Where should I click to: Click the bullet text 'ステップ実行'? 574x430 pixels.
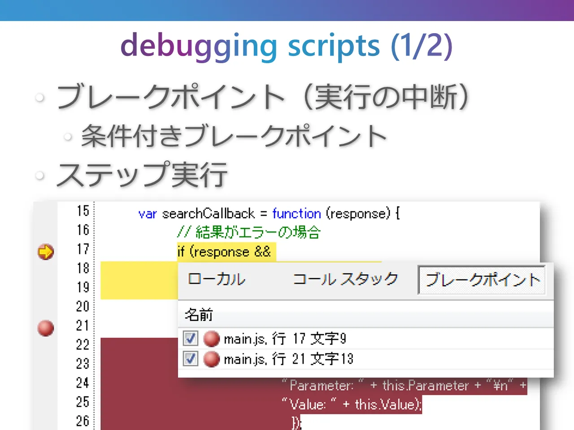[143, 175]
